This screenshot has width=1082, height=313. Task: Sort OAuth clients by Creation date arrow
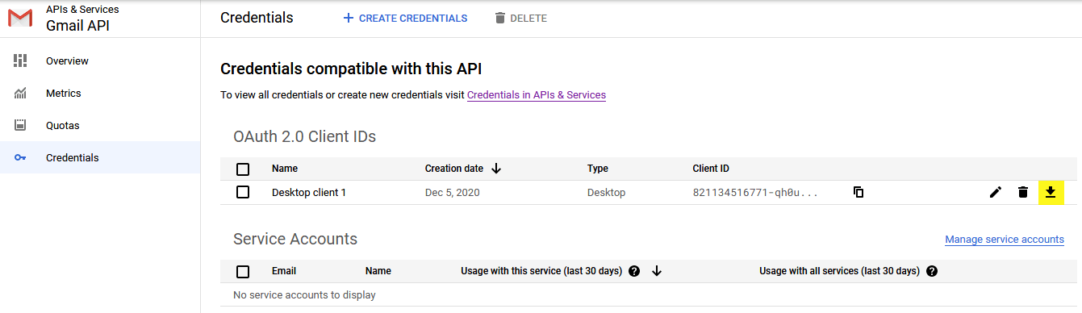coord(496,169)
